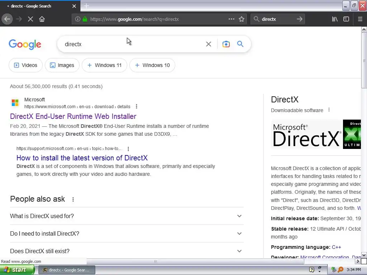Open a new tab with the plus button
The width and height of the screenshot is (367, 275).
86,6
